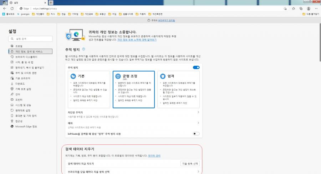
Task: Open 다운로드 in the settings sidebar
Action: point(21,84)
